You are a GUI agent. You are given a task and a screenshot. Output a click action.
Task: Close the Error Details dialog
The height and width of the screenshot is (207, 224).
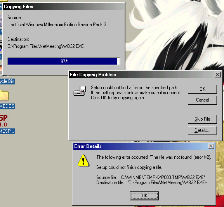(x=211, y=146)
